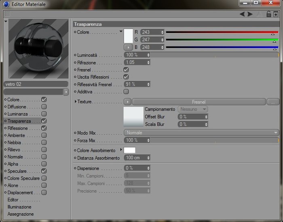Image resolution: width=283 pixels, height=222 pixels.
Task: Toggle the lock icon in toolbar
Action: click(269, 14)
